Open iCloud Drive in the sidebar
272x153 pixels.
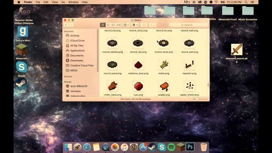(75, 41)
